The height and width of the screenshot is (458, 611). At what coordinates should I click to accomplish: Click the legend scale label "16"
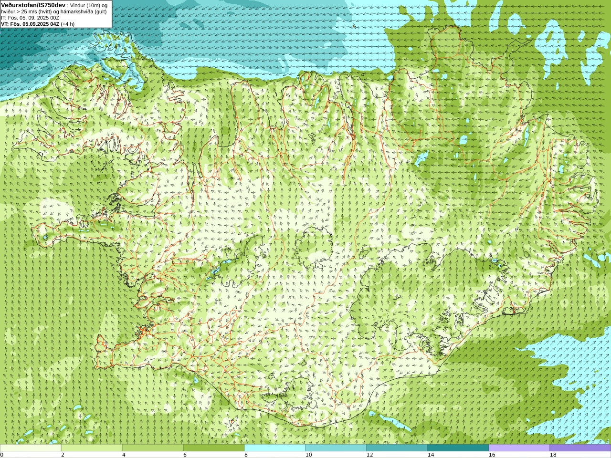click(x=492, y=455)
